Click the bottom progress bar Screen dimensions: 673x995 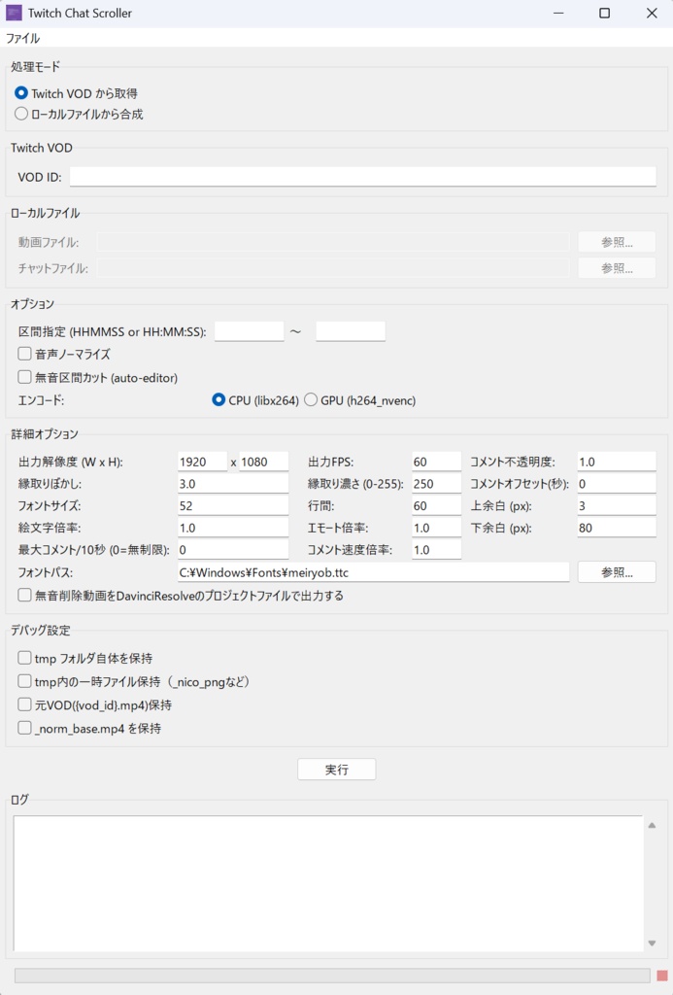click(332, 976)
